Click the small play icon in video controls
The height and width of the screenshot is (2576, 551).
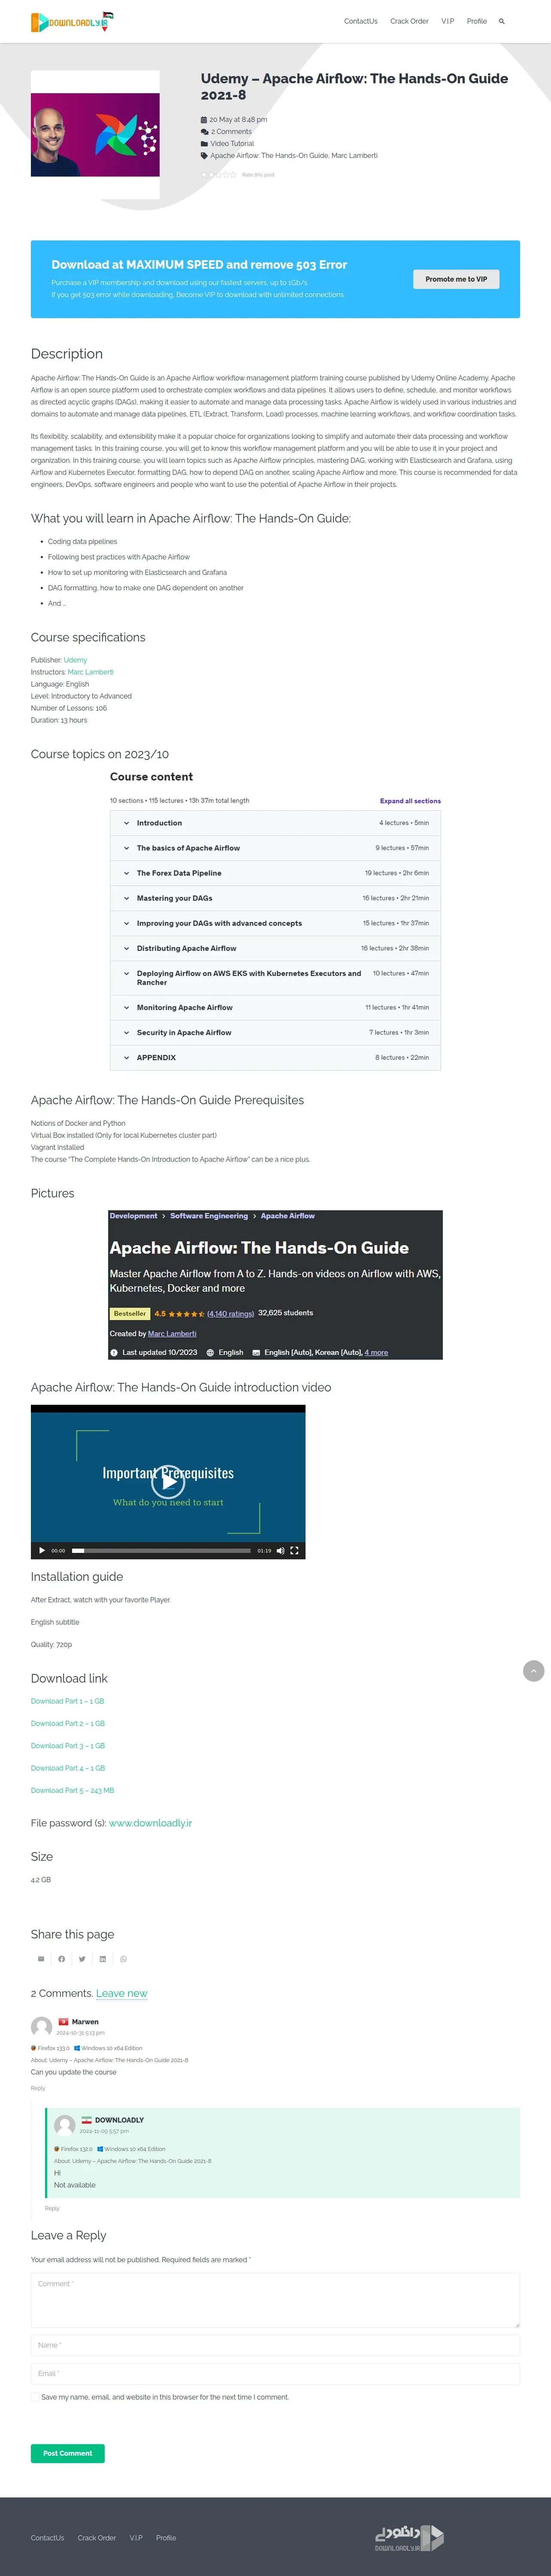(41, 1551)
